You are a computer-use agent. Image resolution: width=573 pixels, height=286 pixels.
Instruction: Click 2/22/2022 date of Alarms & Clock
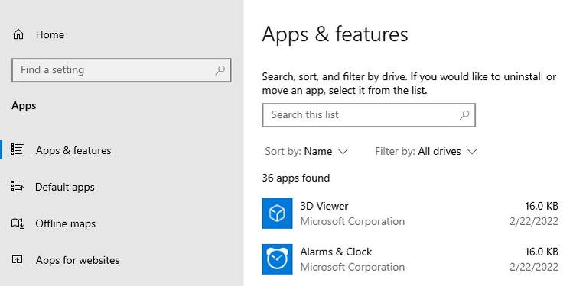tap(534, 267)
